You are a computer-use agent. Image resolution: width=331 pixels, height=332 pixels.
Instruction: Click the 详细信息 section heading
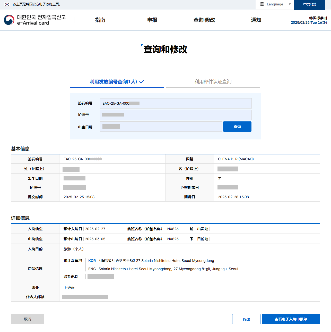pyautogui.click(x=20, y=218)
